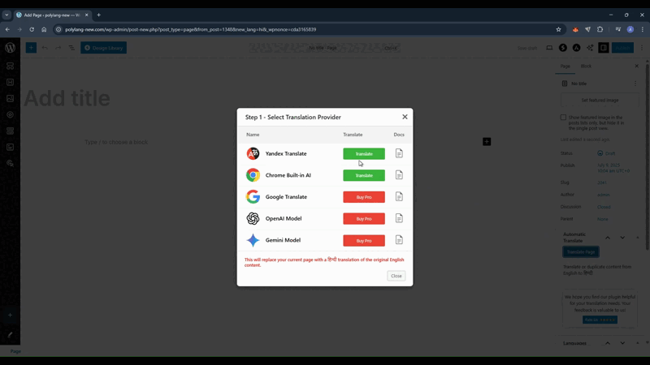Screen dimensions: 650x365
Task: Set the Parent page None
Action: 602,219
